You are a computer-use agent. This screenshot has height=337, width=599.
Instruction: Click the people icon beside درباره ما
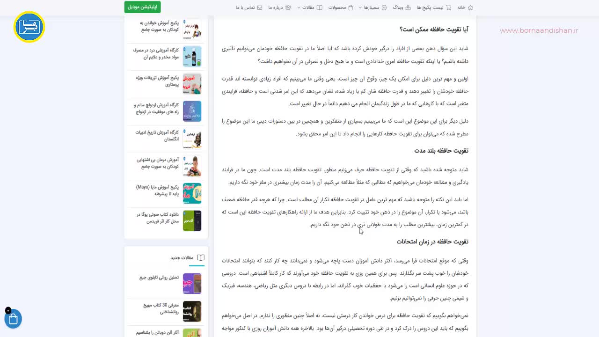[x=288, y=7]
